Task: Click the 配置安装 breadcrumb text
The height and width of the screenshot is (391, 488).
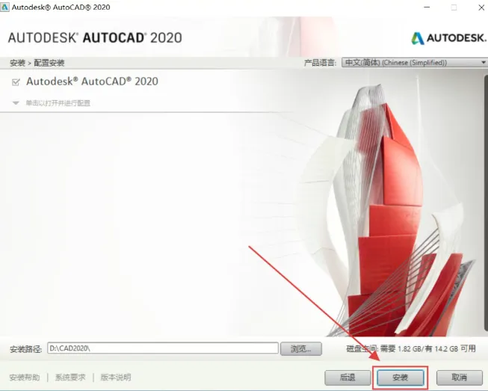Action: (x=49, y=63)
